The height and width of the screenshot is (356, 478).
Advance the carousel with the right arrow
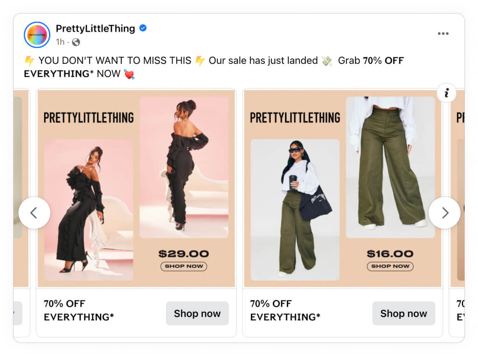(445, 212)
